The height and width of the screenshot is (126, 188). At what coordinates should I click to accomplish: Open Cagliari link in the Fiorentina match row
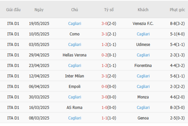point(75,65)
